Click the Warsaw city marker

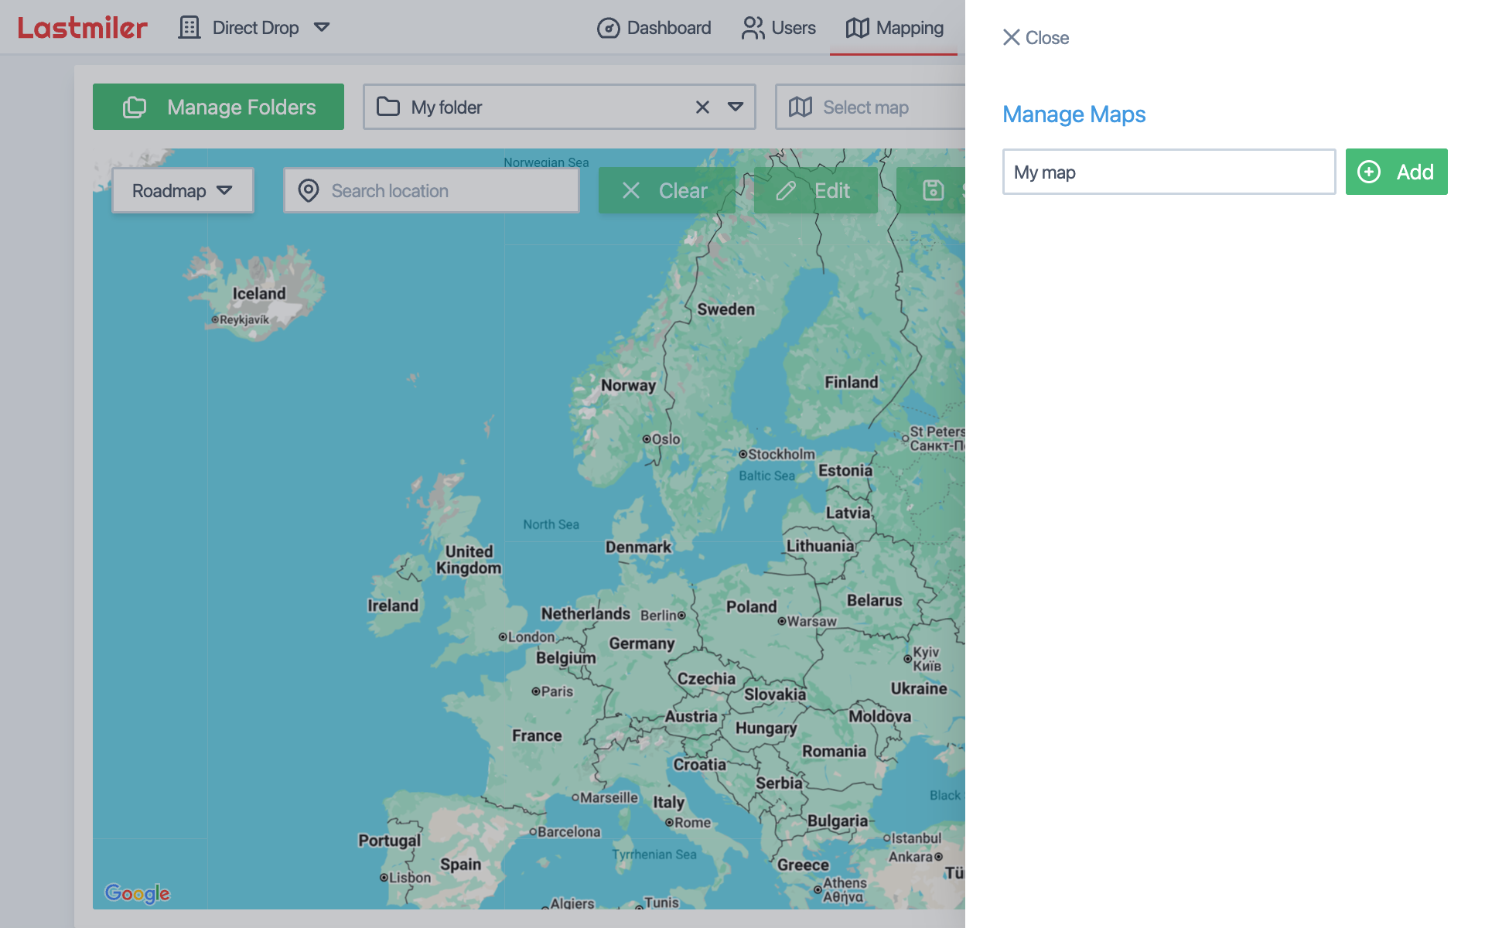pyautogui.click(x=782, y=621)
